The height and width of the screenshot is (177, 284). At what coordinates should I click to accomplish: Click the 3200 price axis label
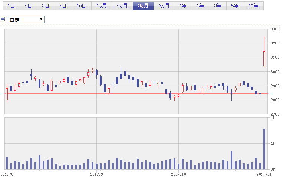275,43
